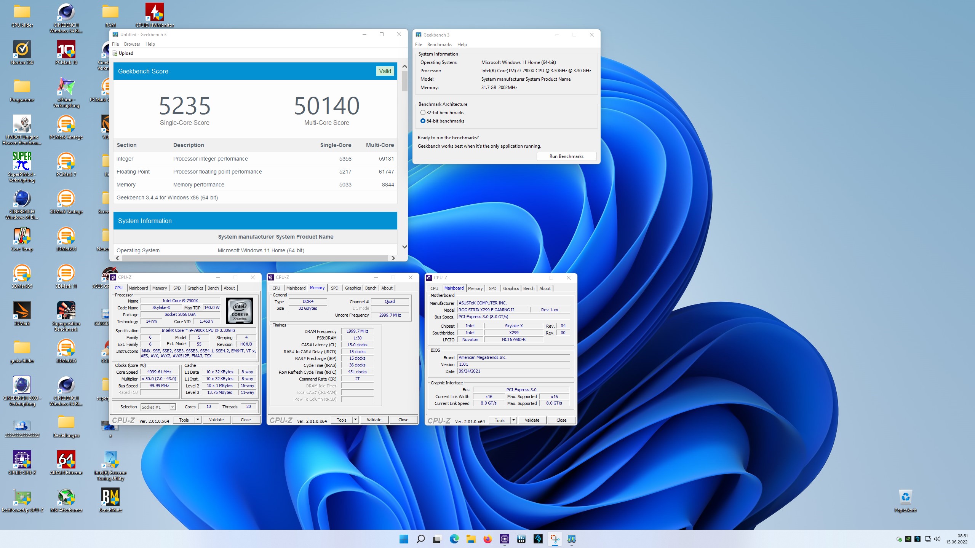Launch Superposition Benchmark shortcut

pos(66,316)
